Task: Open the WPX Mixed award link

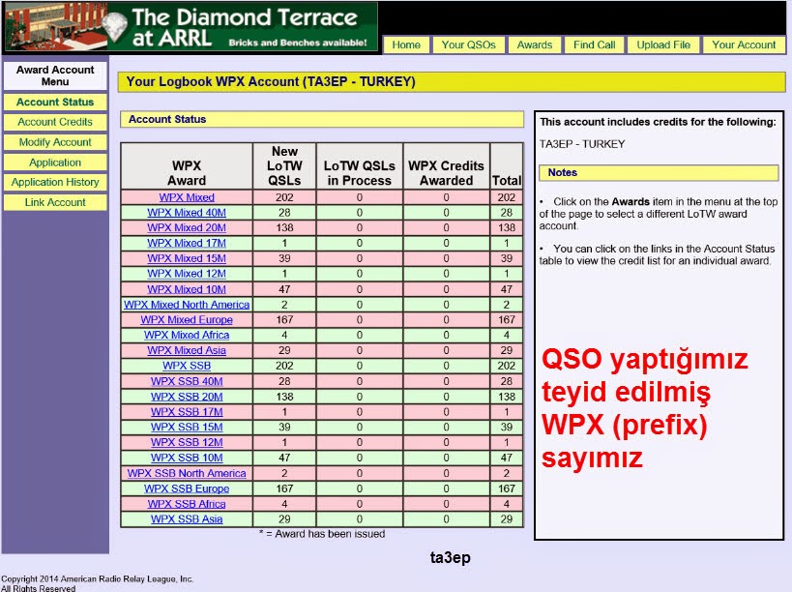Action: [x=187, y=197]
